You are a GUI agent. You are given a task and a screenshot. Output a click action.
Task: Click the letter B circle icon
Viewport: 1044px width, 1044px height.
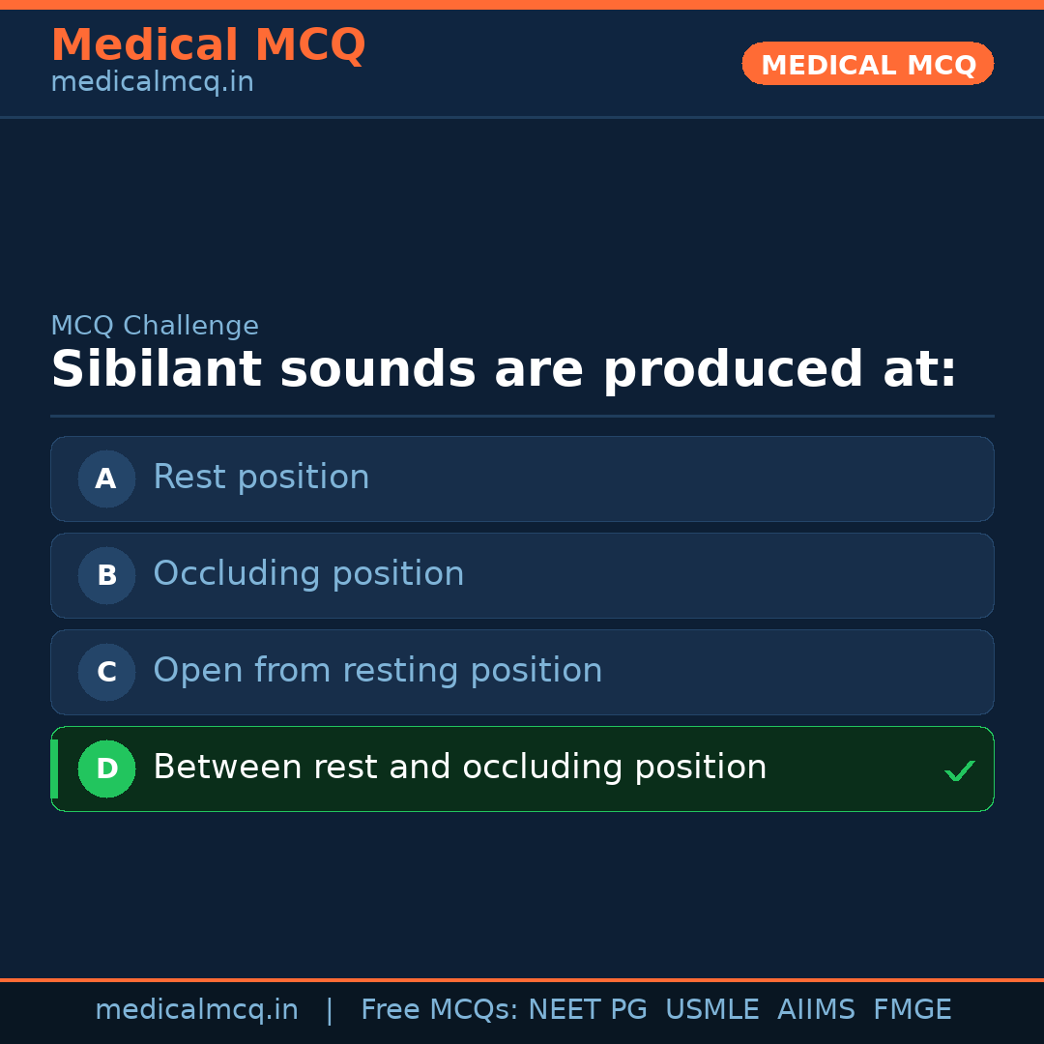(x=106, y=575)
